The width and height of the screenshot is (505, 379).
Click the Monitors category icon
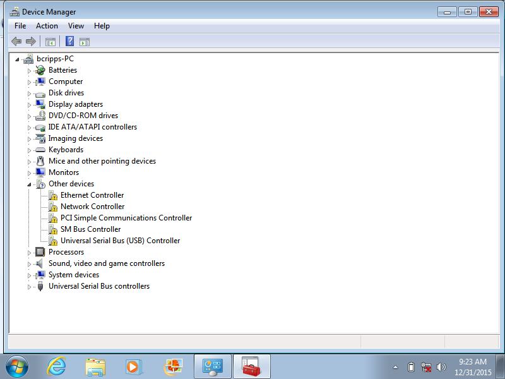pyautogui.click(x=40, y=172)
